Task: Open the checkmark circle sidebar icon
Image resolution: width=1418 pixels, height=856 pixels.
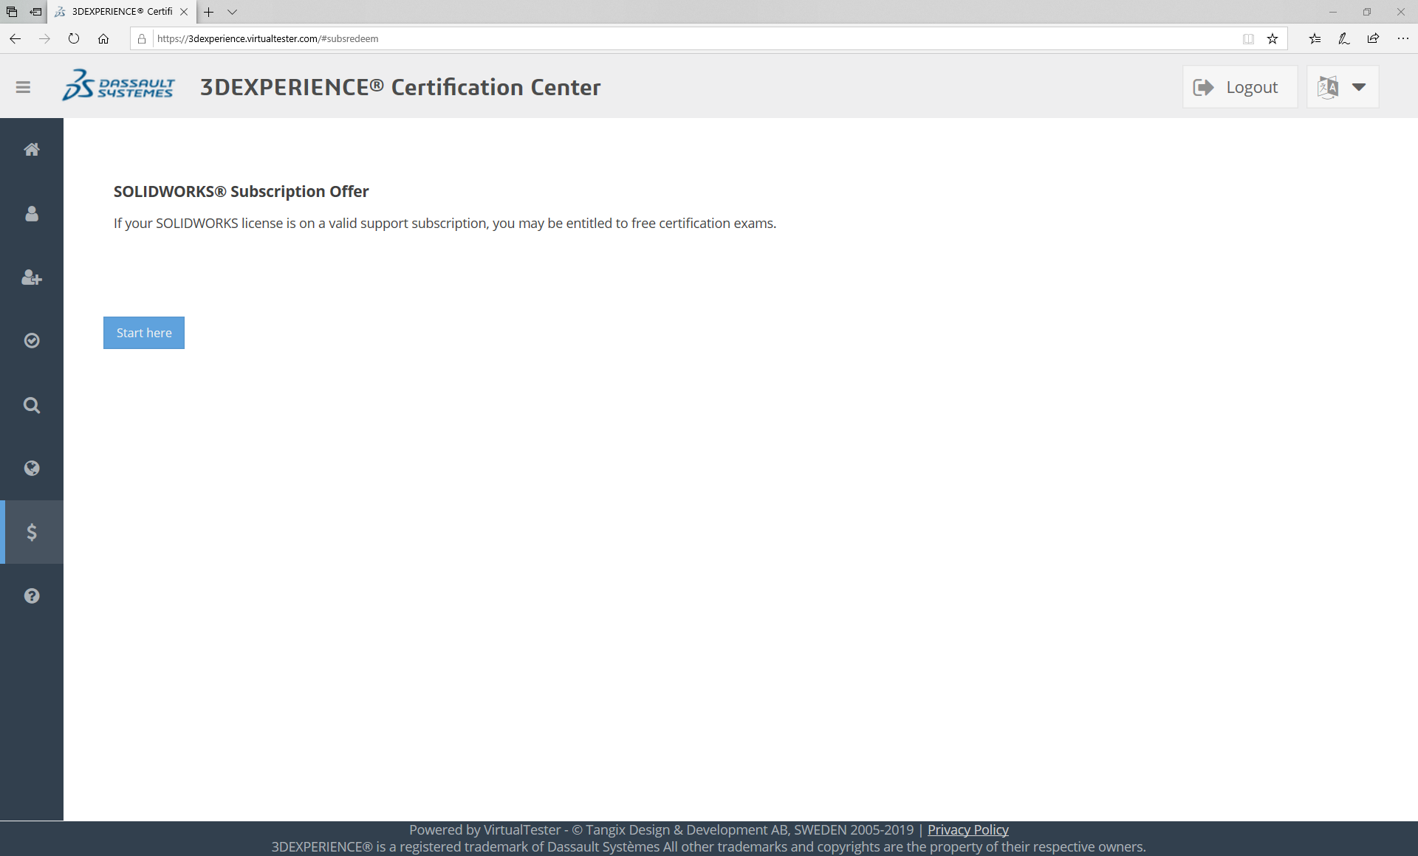Action: click(31, 340)
